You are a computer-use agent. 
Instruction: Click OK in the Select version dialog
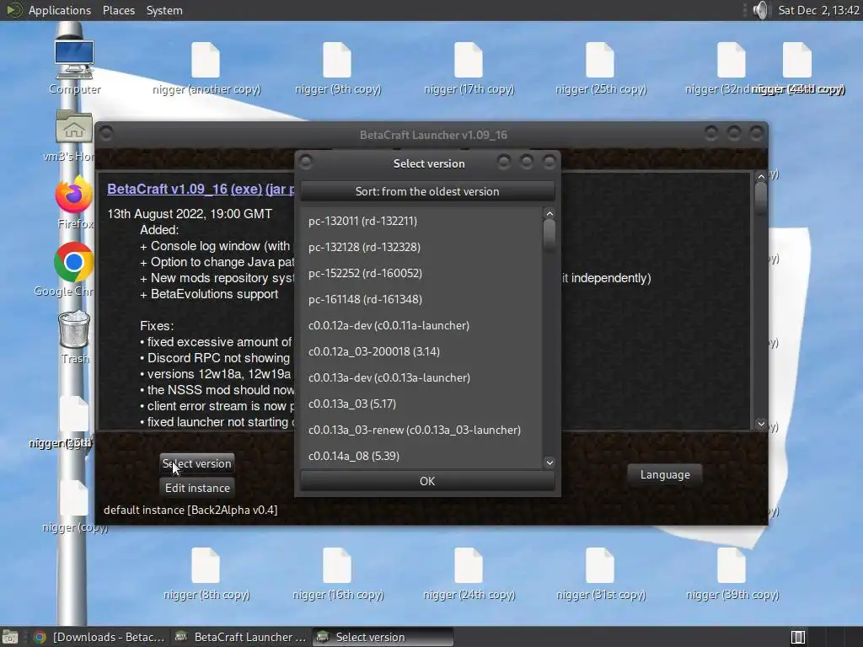pyautogui.click(x=427, y=481)
